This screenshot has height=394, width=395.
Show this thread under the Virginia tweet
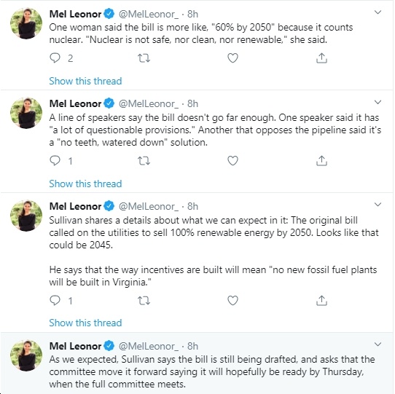[85, 323]
